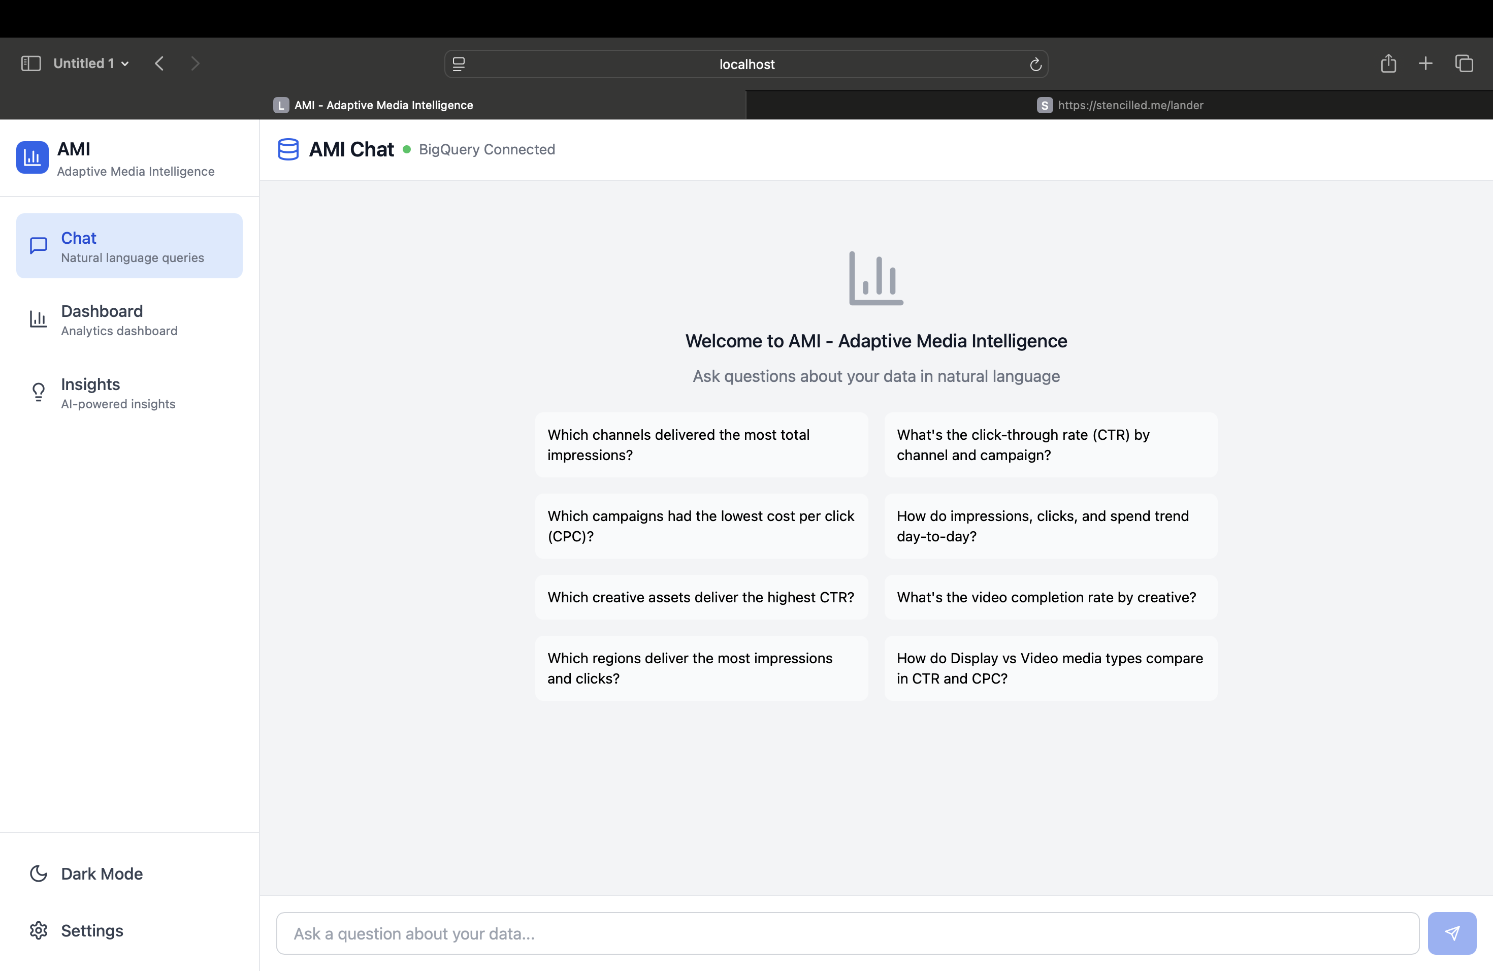Open the browser Share icon
1493x971 pixels.
click(x=1388, y=63)
